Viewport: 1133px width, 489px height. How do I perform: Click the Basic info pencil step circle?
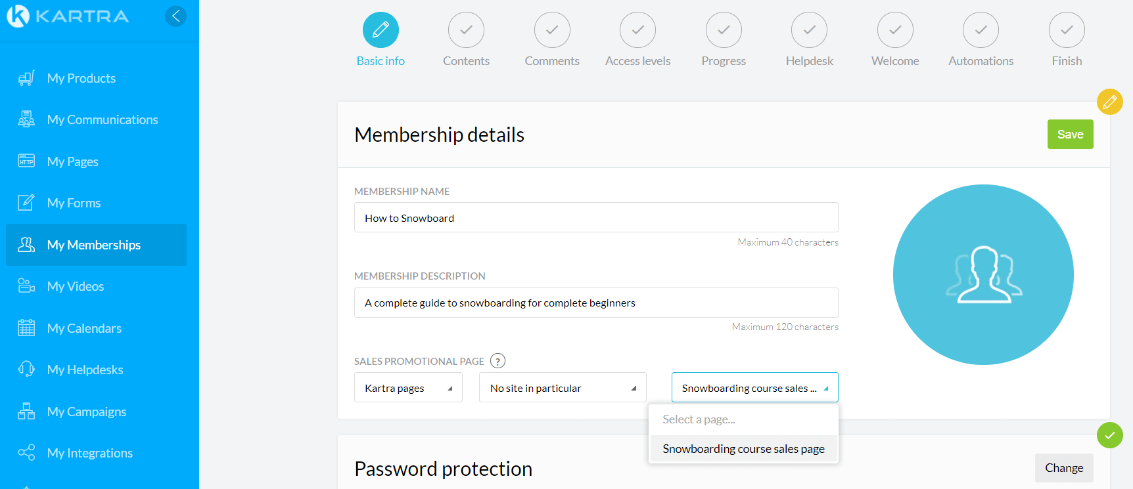[381, 30]
